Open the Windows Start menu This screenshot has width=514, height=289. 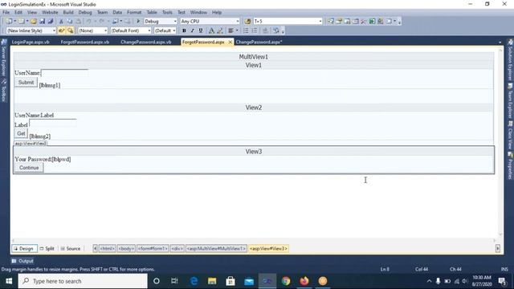click(x=9, y=281)
